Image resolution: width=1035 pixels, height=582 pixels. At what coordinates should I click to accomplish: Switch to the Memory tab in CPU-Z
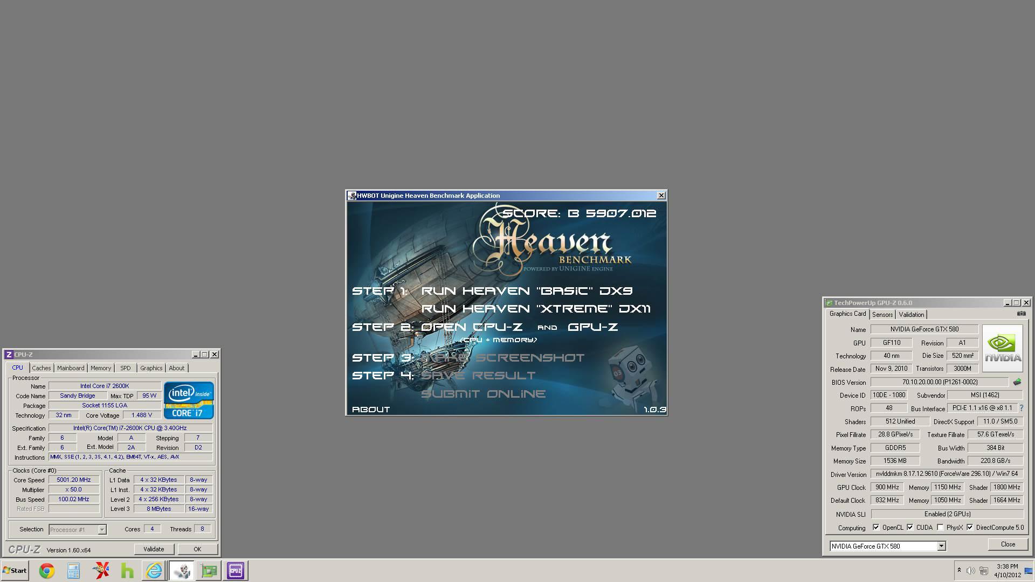pyautogui.click(x=101, y=368)
